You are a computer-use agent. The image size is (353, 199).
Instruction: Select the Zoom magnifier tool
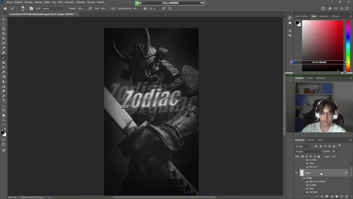coord(4,120)
